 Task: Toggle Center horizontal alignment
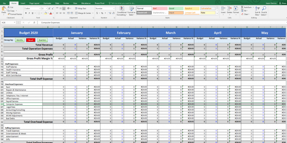click(60, 13)
